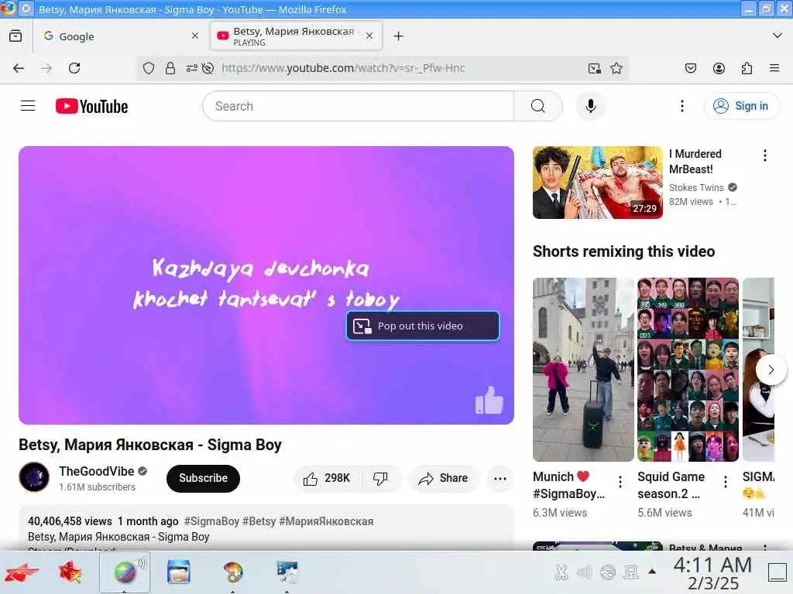The width and height of the screenshot is (793, 594).
Task: Show next shorts with arrow button
Action: click(771, 370)
